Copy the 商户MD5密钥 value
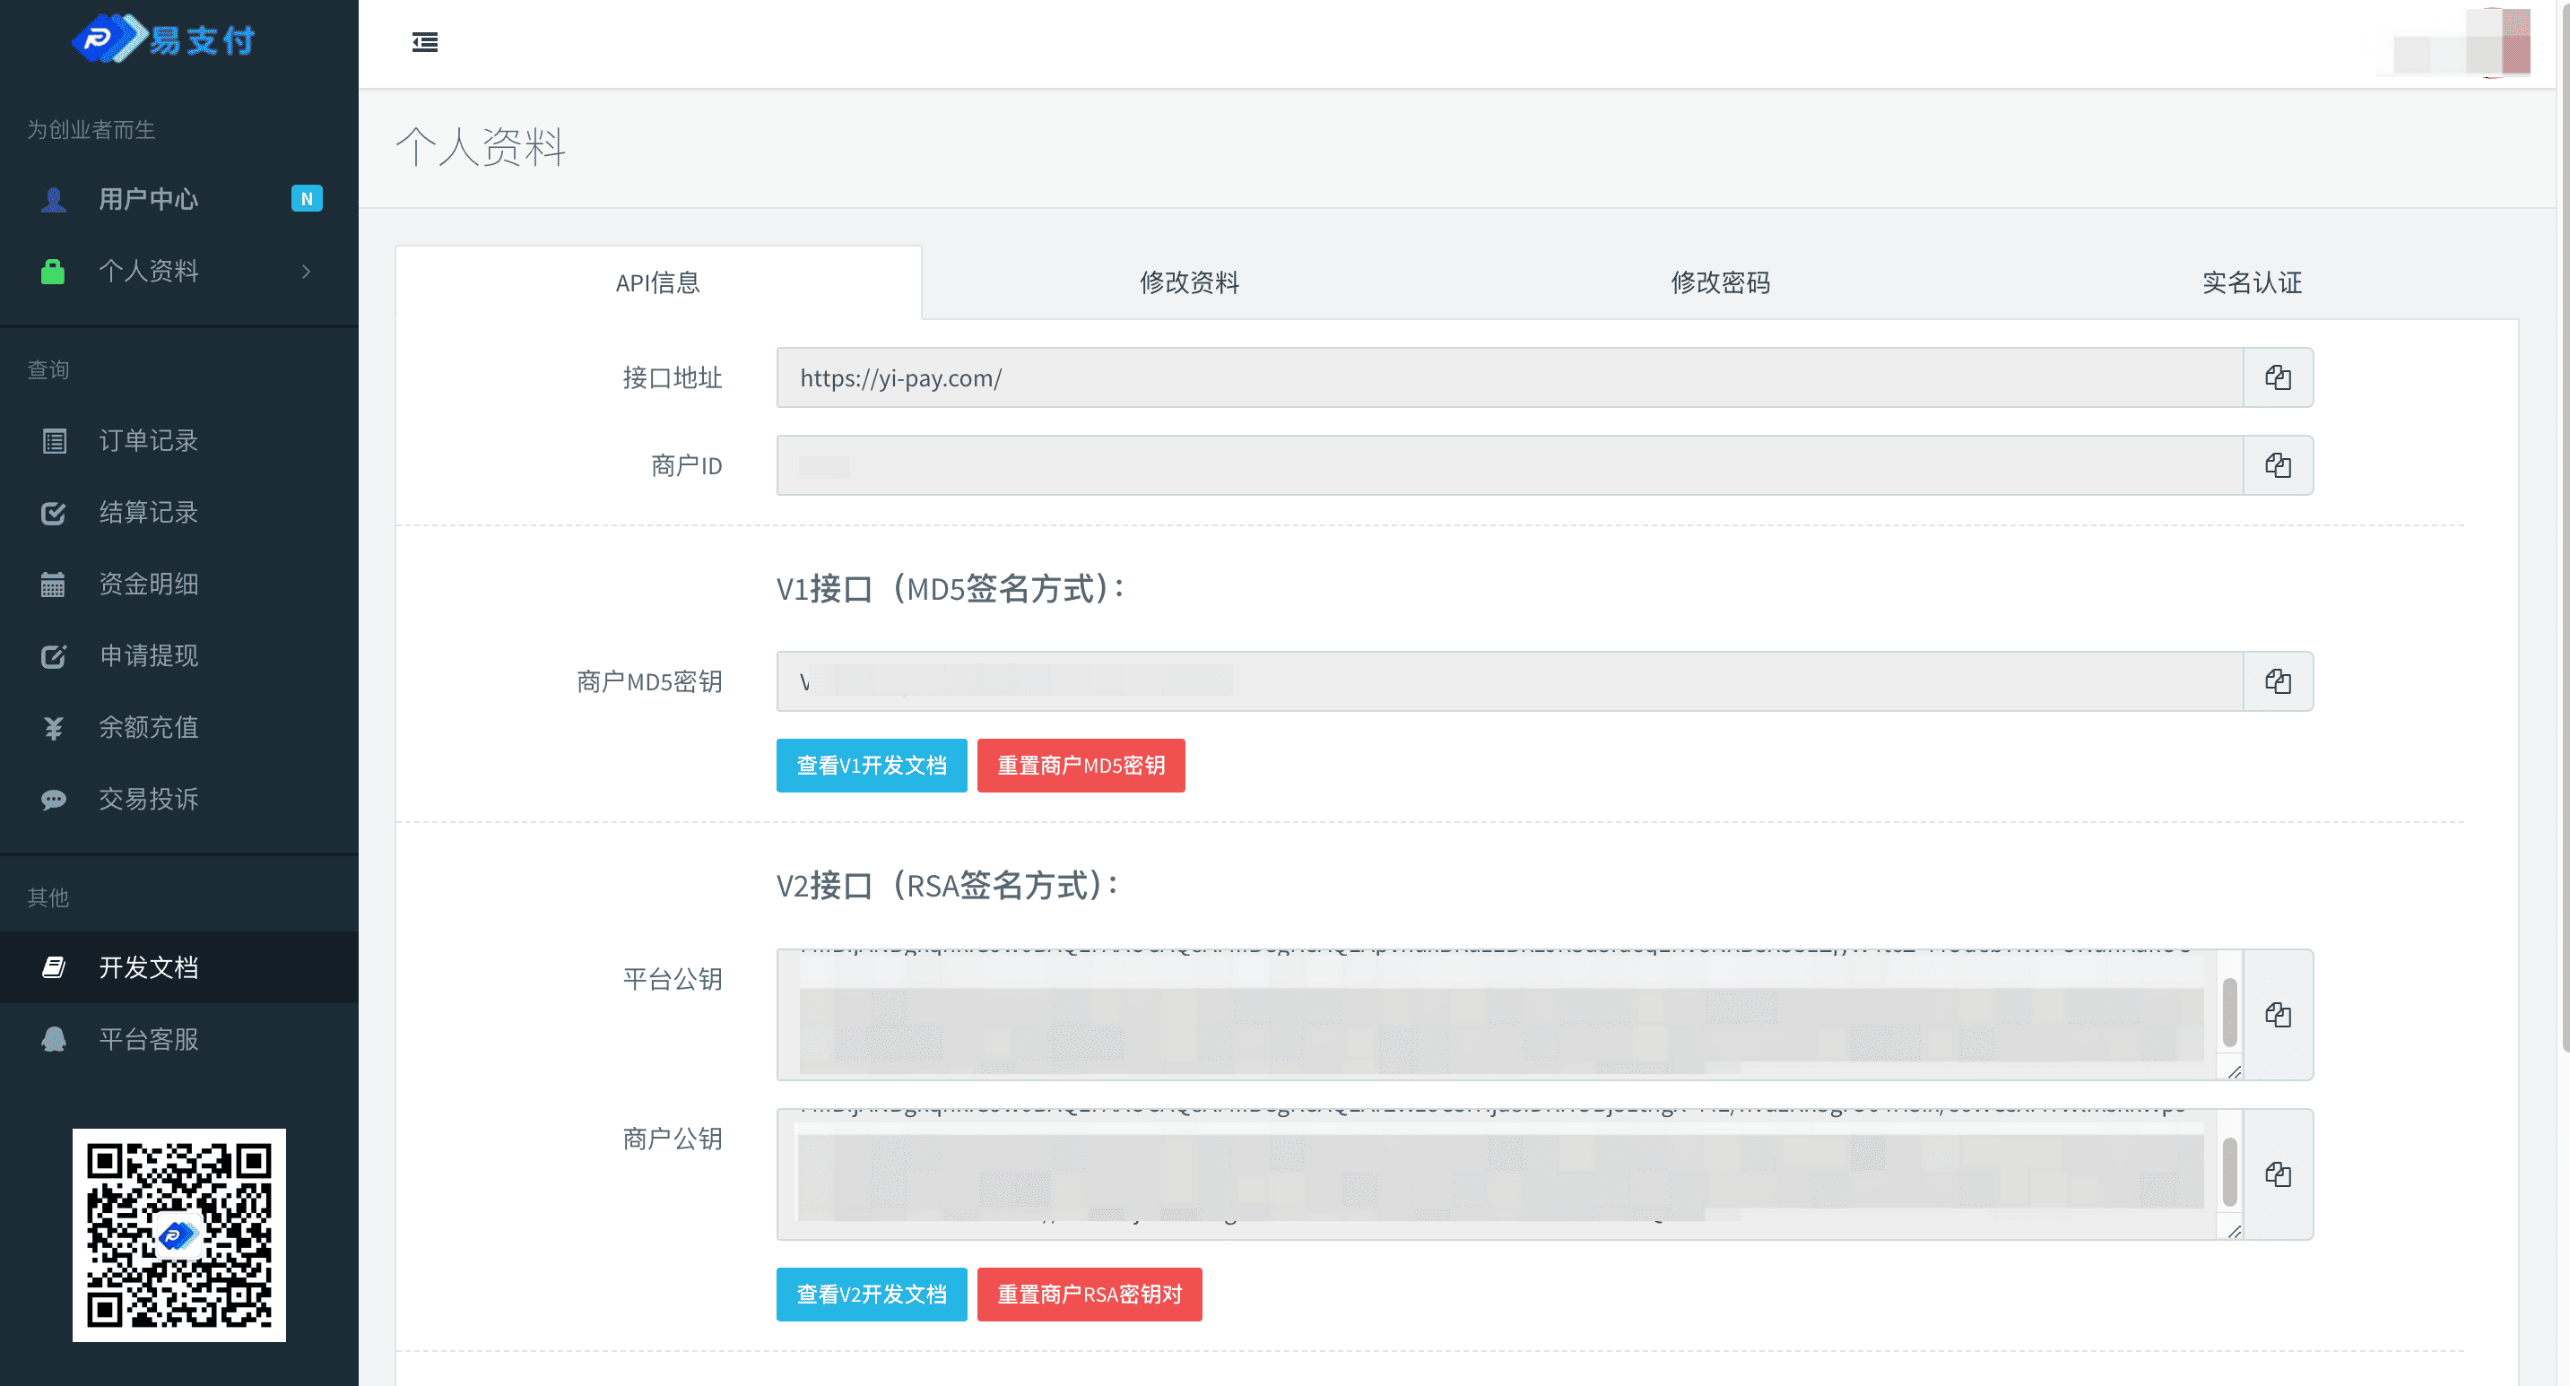 click(x=2278, y=682)
